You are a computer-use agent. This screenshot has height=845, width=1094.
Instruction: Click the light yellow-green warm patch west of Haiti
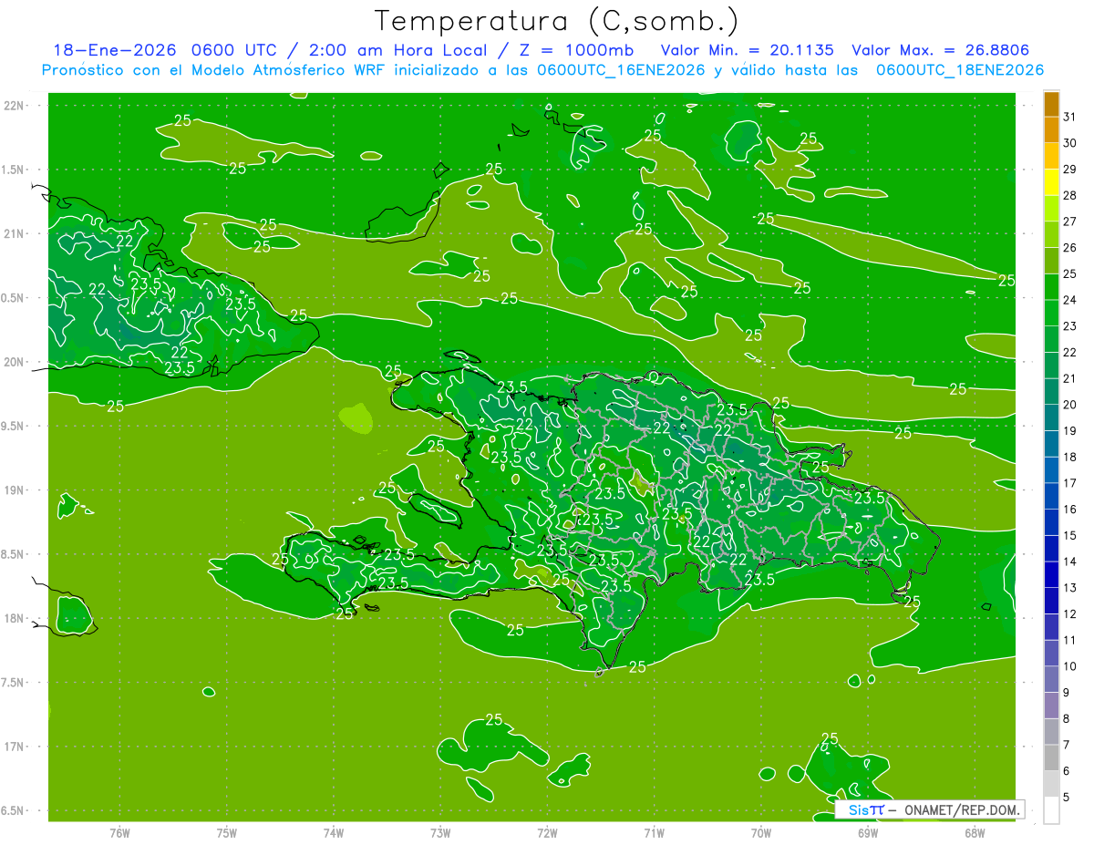pos(356,419)
